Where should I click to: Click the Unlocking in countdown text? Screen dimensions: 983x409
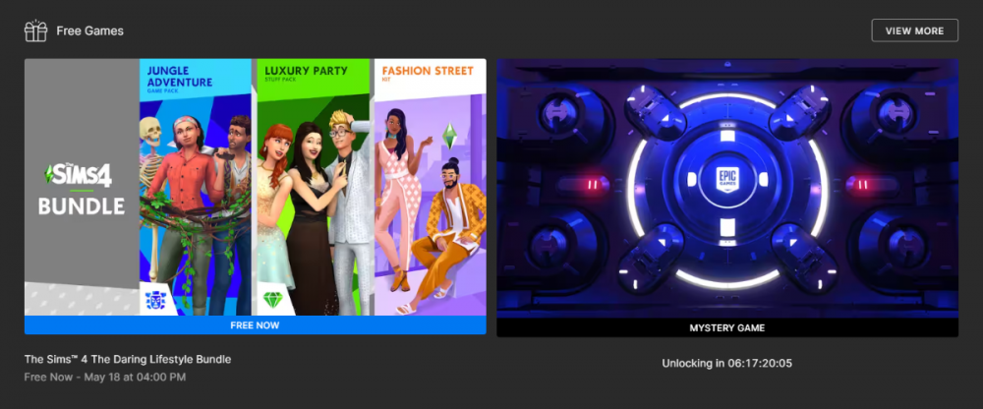727,363
